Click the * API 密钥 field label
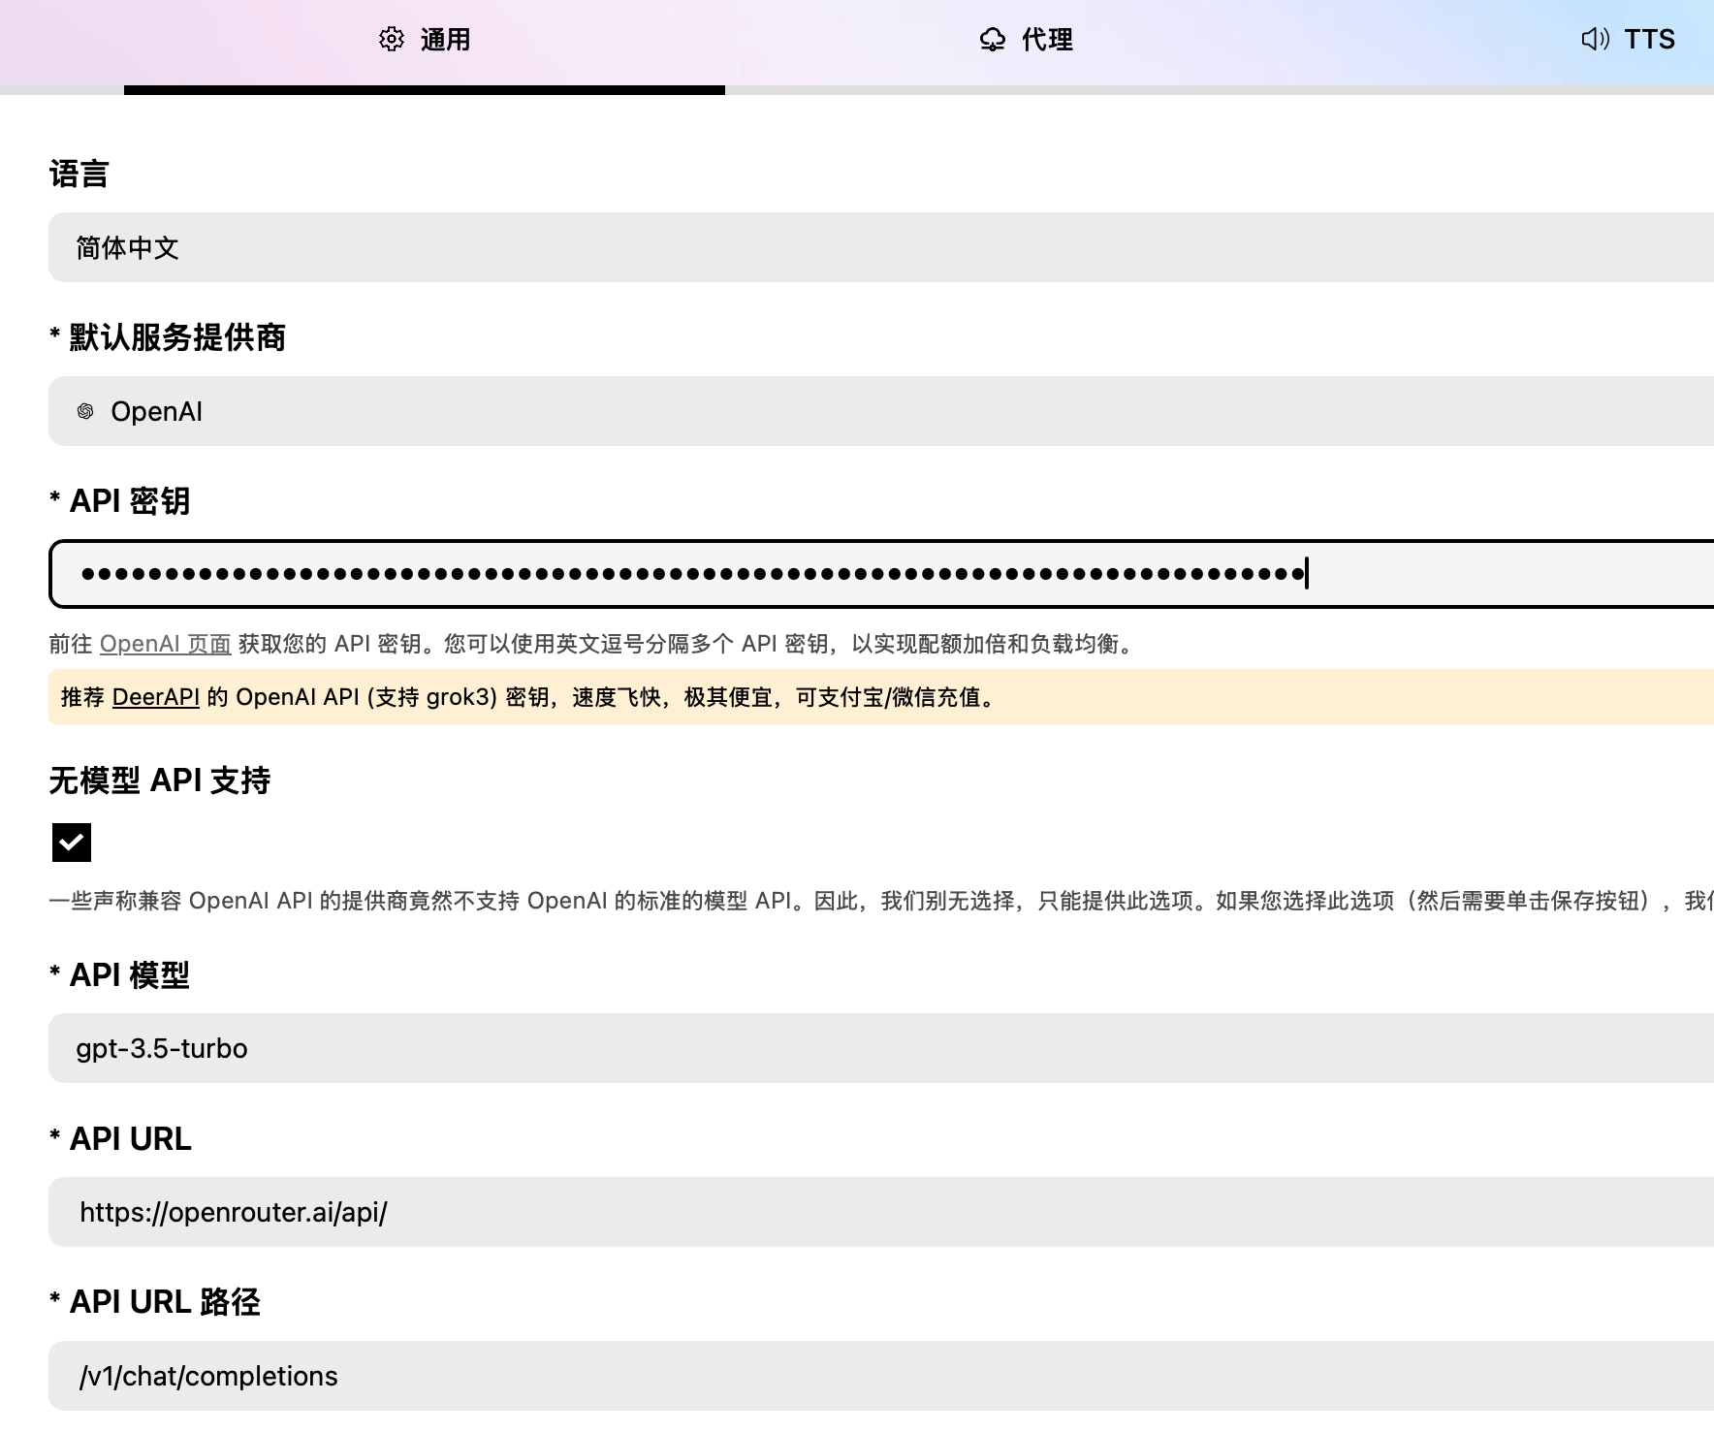The height and width of the screenshot is (1433, 1714). click(x=120, y=501)
